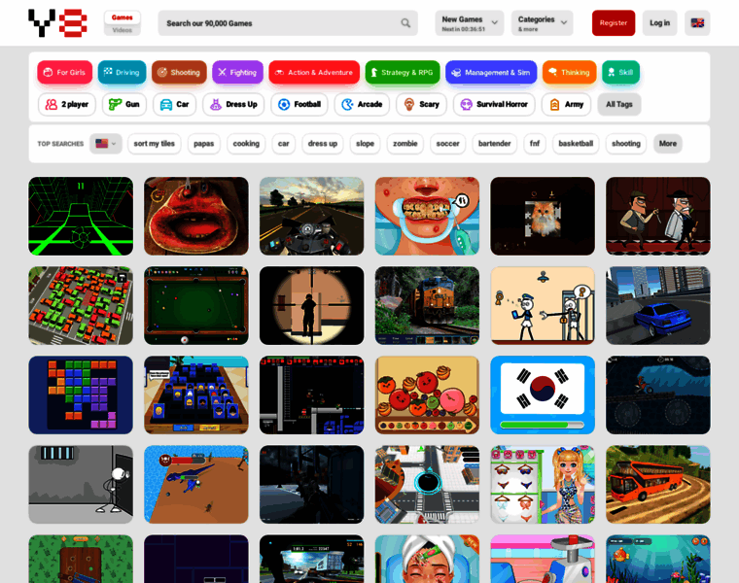The width and height of the screenshot is (739, 583).
Task: Open the girl dress up thumbnail
Action: click(x=543, y=485)
